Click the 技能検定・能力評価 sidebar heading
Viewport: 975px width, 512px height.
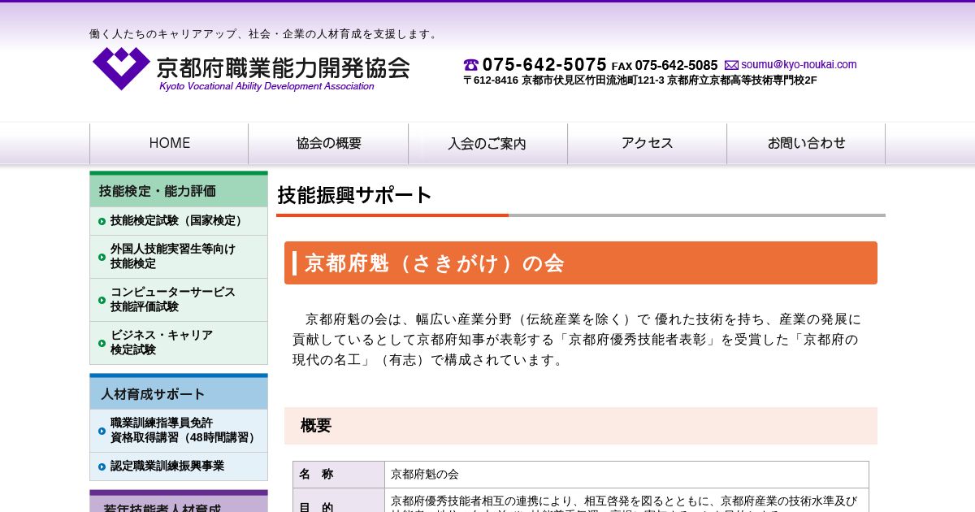tap(179, 190)
